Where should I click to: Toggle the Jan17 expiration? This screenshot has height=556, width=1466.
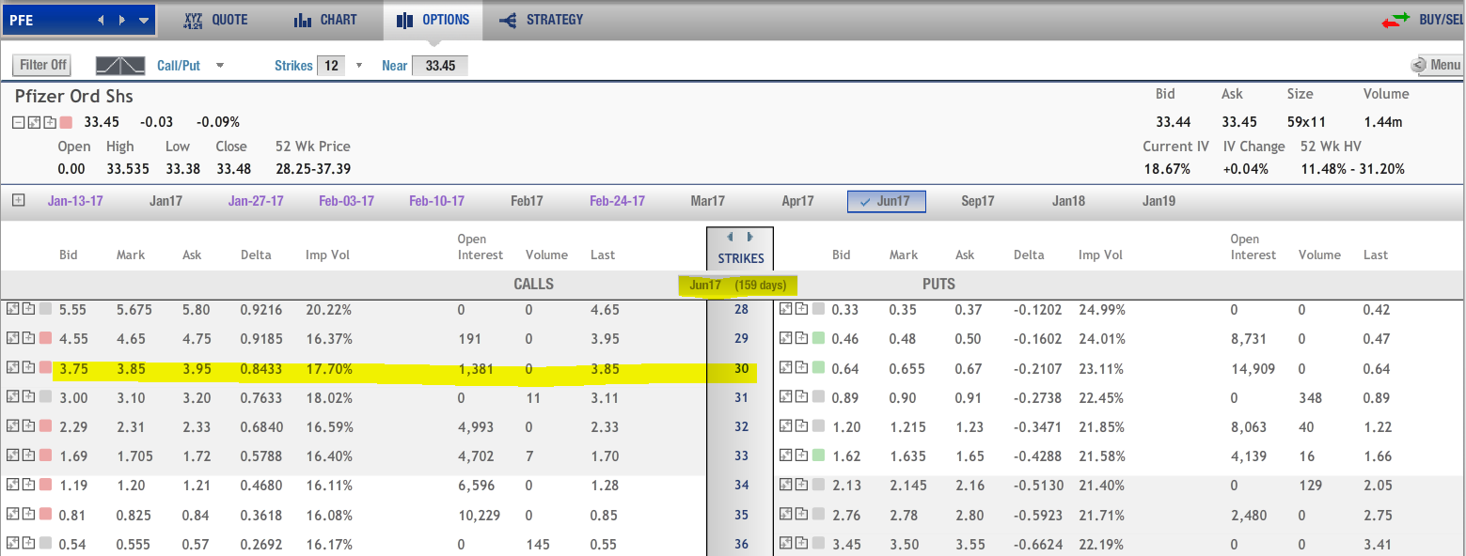[166, 201]
